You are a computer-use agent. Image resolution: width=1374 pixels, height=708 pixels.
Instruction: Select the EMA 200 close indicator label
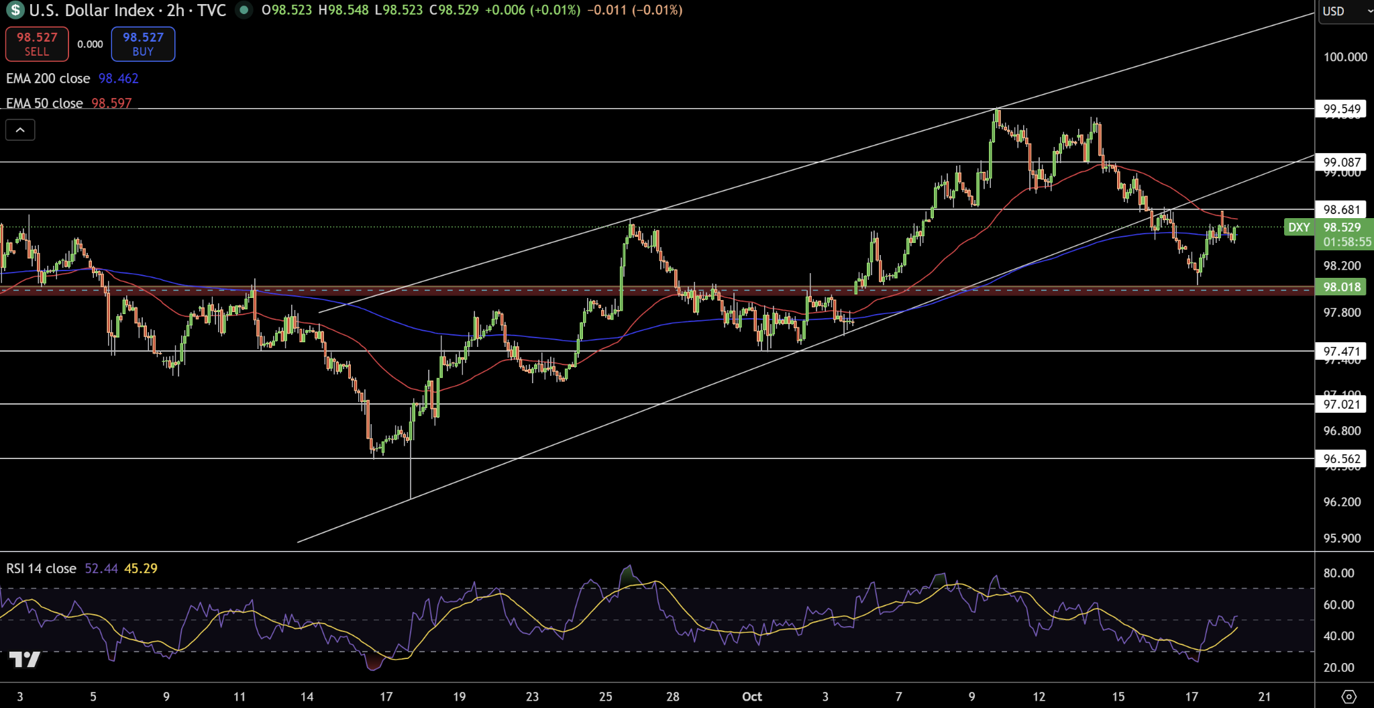tap(48, 79)
